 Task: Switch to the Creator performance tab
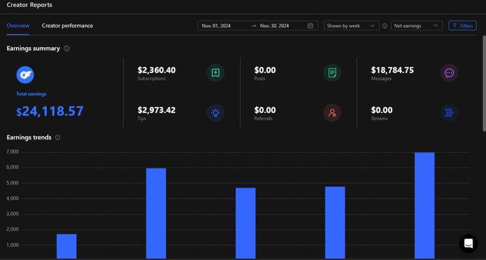click(x=67, y=26)
